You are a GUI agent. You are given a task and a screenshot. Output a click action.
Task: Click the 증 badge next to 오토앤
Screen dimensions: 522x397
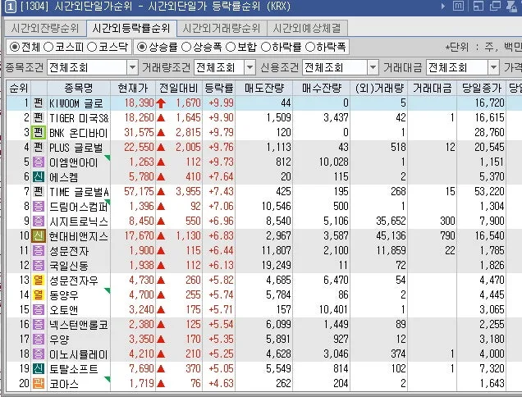(x=39, y=309)
